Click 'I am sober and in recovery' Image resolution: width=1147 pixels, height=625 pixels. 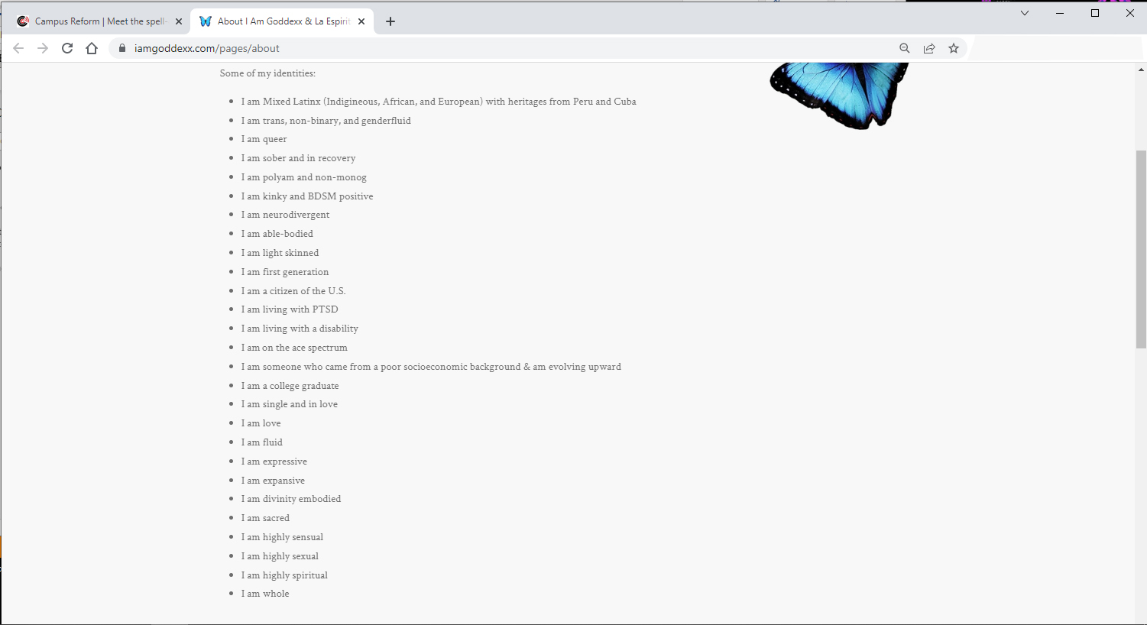[x=299, y=158]
